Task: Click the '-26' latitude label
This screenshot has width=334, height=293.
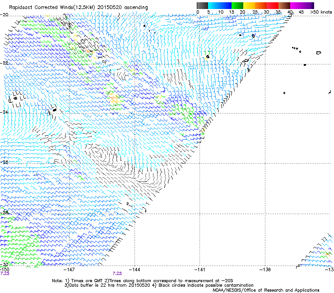Action: (x=4, y=162)
